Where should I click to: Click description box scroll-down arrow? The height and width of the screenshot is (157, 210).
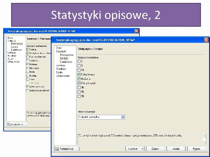pyautogui.click(x=204, y=142)
